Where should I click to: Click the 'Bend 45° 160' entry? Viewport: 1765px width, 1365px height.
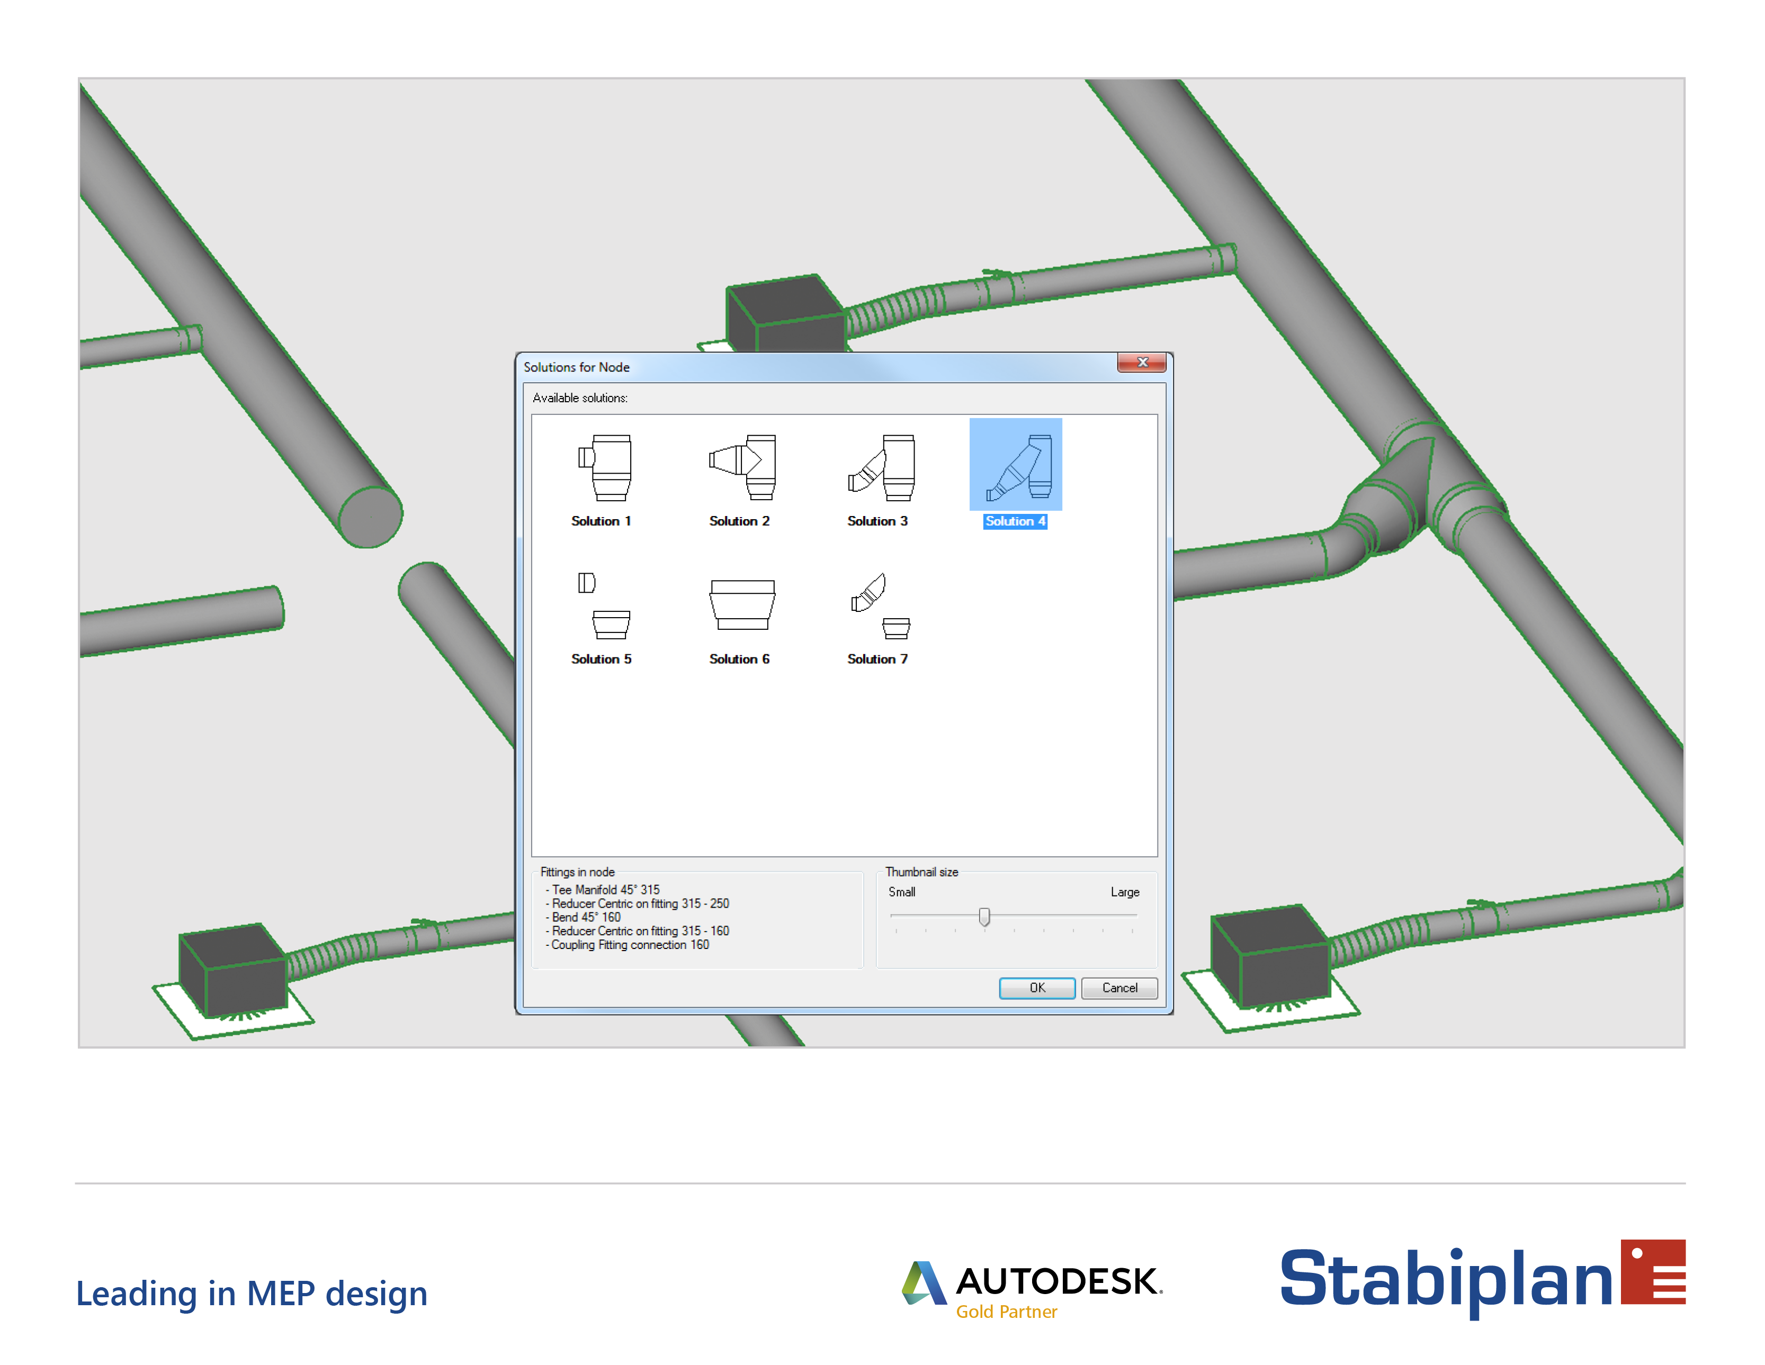[x=586, y=917]
